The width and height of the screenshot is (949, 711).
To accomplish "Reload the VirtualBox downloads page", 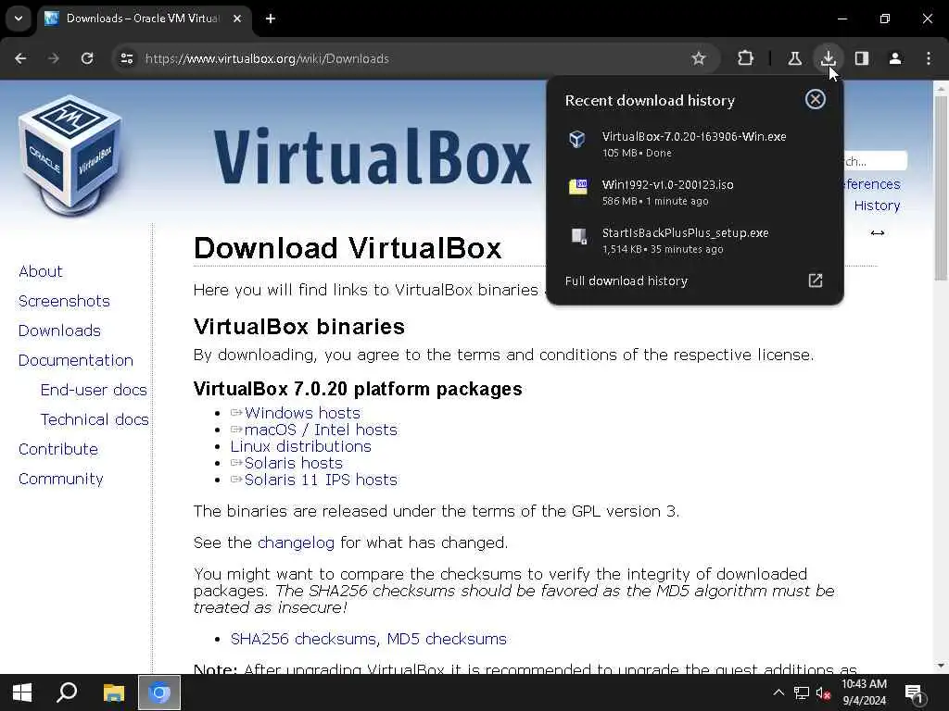I will pyautogui.click(x=87, y=58).
